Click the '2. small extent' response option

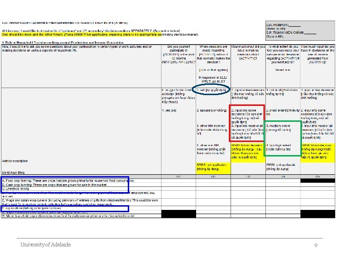click(x=283, y=112)
